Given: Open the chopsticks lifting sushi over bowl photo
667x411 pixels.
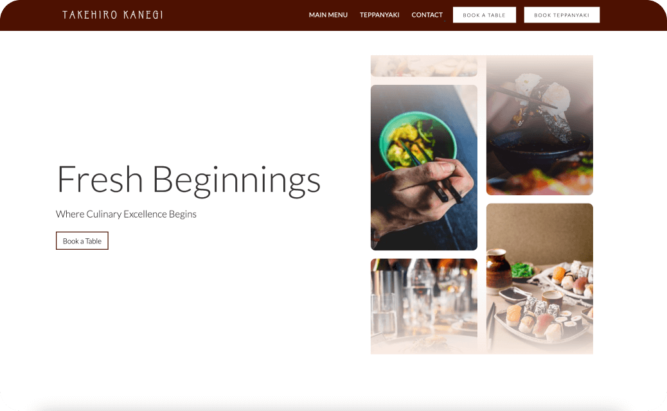Looking at the screenshot, I should click(539, 125).
